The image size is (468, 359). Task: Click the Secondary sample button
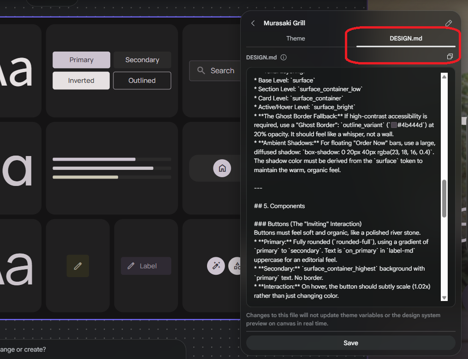[x=142, y=60]
